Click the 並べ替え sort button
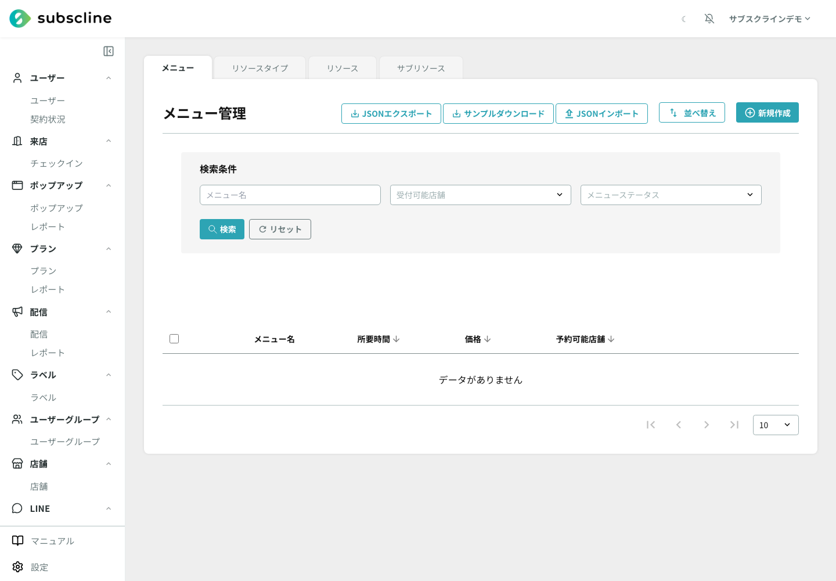Viewport: 836px width, 581px height. pyautogui.click(x=692, y=113)
